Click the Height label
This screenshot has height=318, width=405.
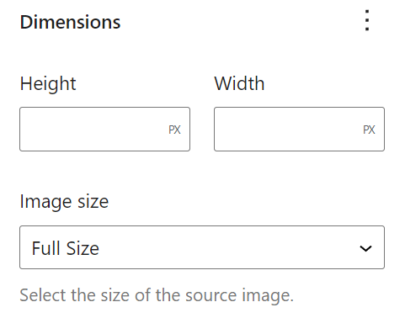48,84
